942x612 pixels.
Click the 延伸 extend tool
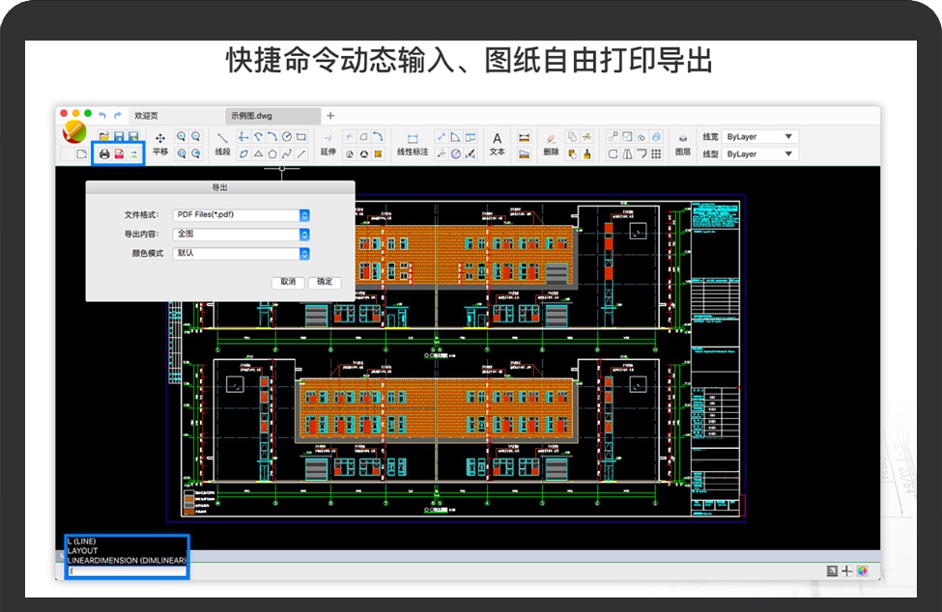click(x=328, y=144)
